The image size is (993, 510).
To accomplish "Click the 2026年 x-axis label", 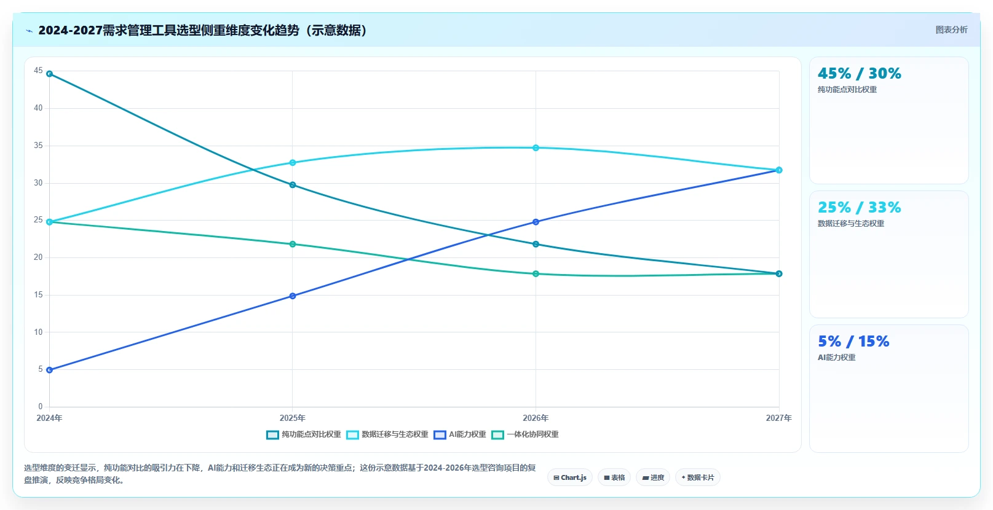I will (536, 418).
